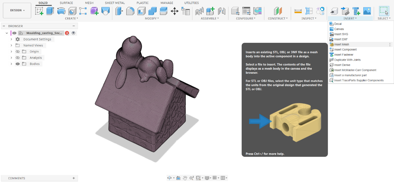This screenshot has width=394, height=182.
Task: Click the Zoom magnifier tool
Action: click(x=192, y=178)
